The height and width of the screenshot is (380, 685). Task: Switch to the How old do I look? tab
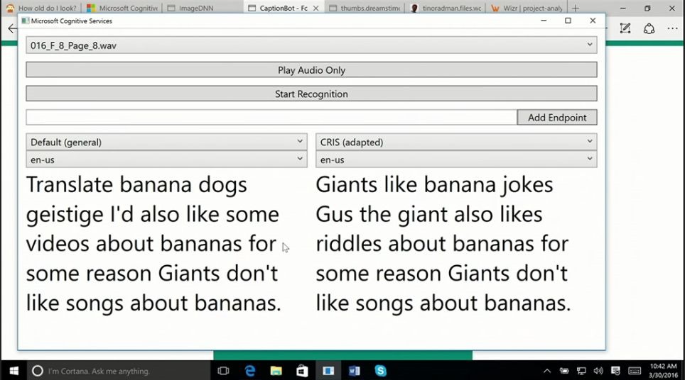[43, 9]
